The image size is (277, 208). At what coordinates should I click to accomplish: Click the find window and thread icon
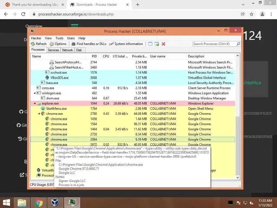(x=157, y=44)
